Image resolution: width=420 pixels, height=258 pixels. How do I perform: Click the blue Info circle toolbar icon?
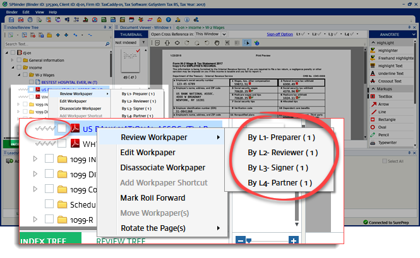click(187, 20)
